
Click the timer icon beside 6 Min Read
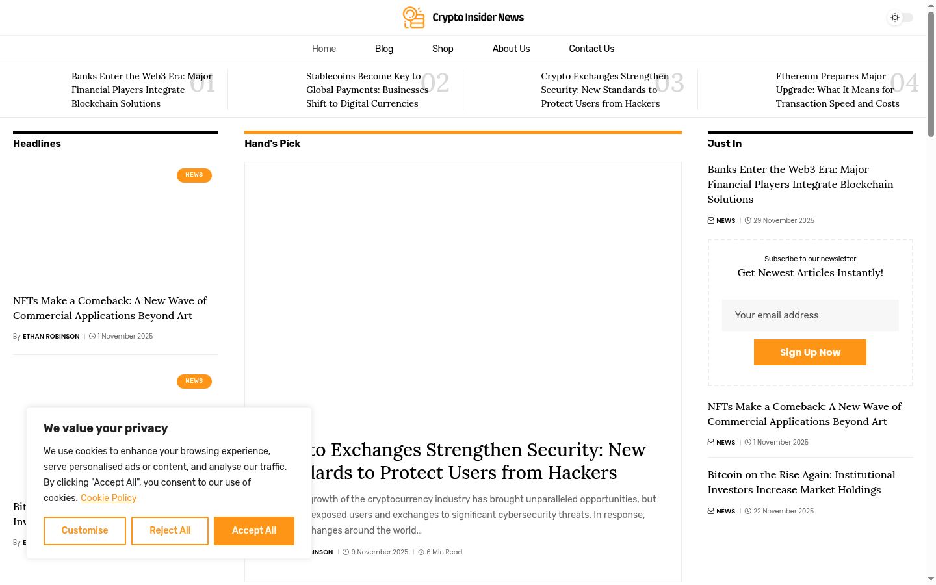[421, 552]
